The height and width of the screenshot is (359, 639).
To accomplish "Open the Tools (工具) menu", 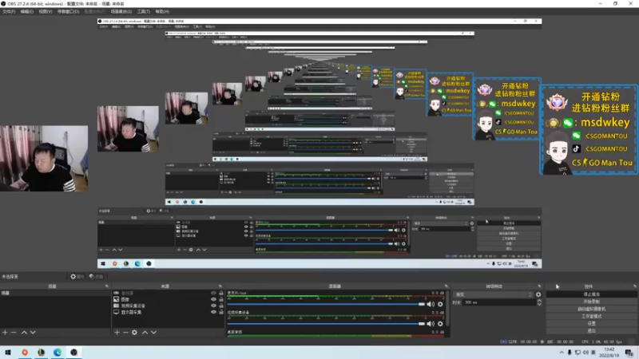I will (144, 11).
